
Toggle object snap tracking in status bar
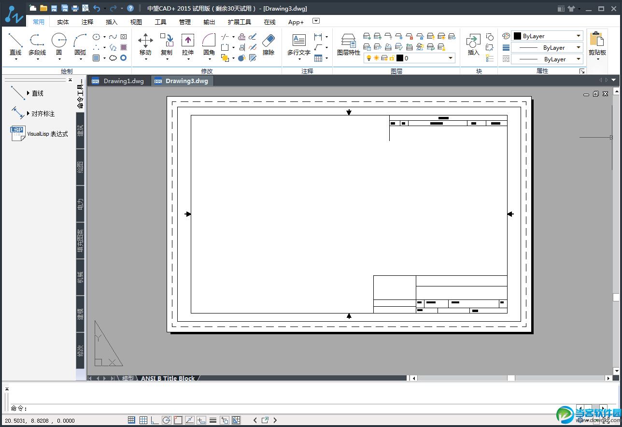coord(190,420)
